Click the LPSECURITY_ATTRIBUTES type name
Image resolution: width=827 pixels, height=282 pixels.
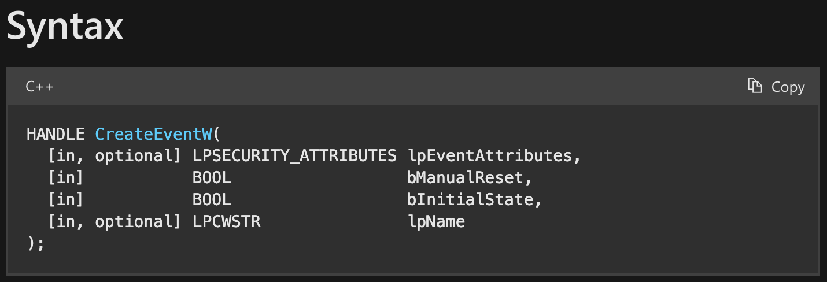[x=294, y=156]
